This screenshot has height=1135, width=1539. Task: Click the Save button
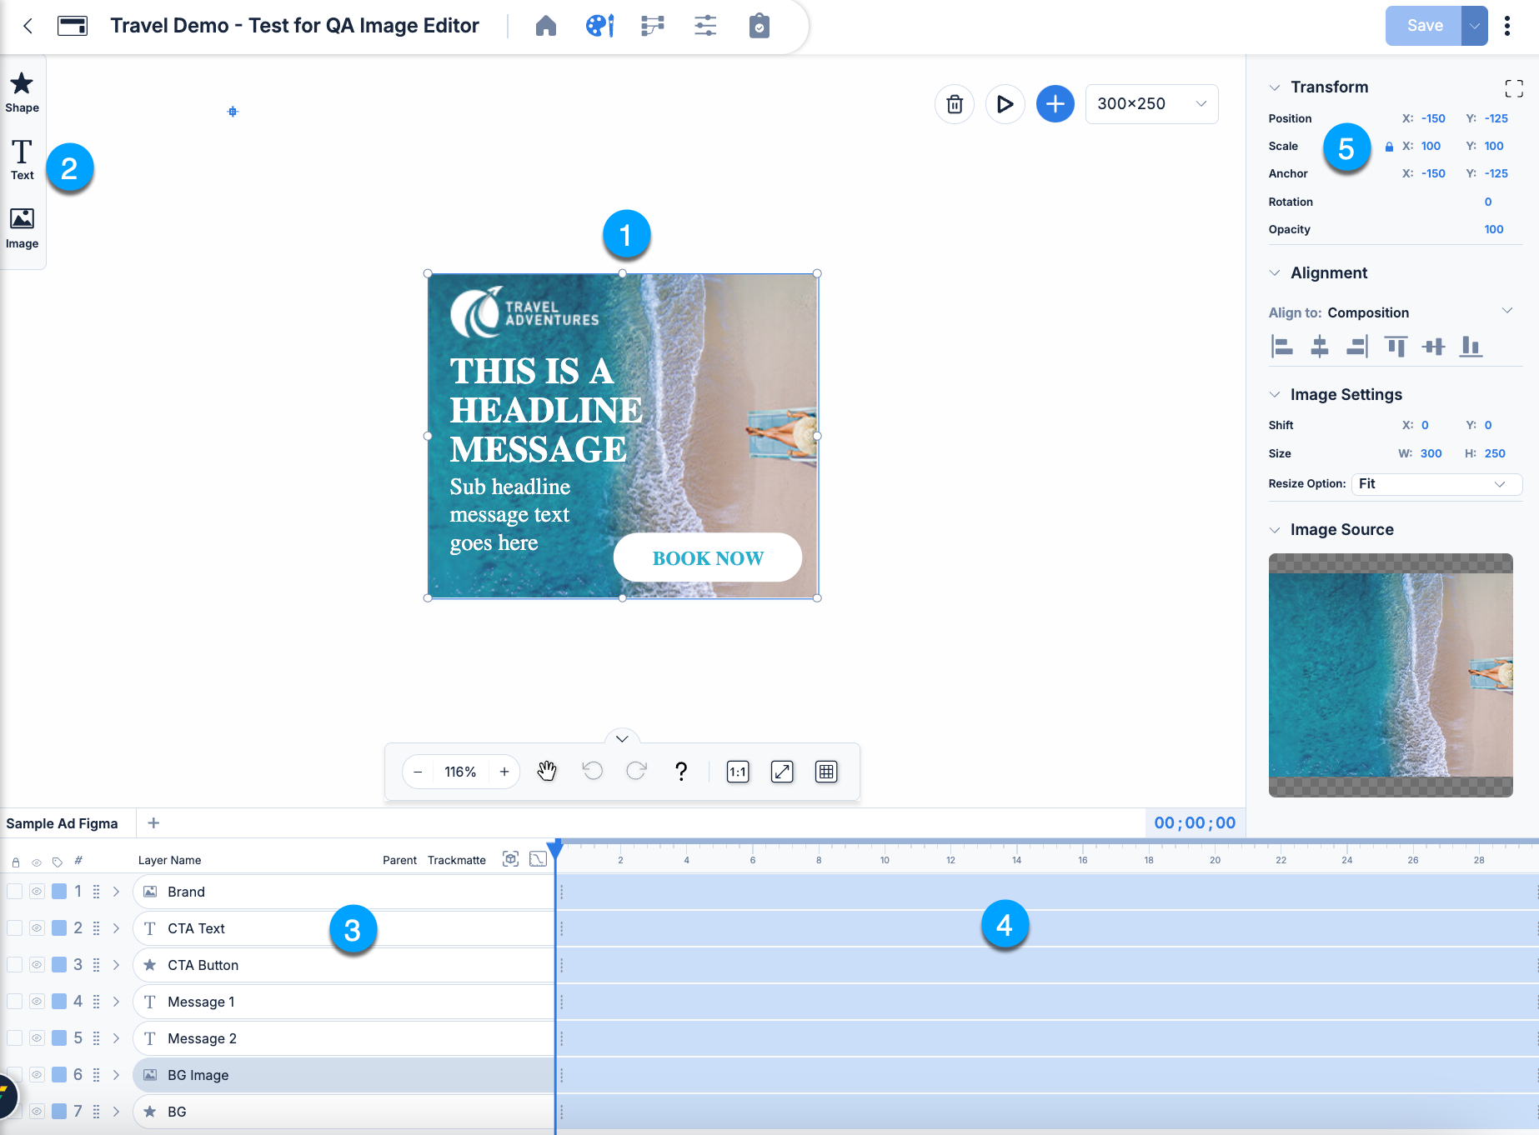[1424, 26]
